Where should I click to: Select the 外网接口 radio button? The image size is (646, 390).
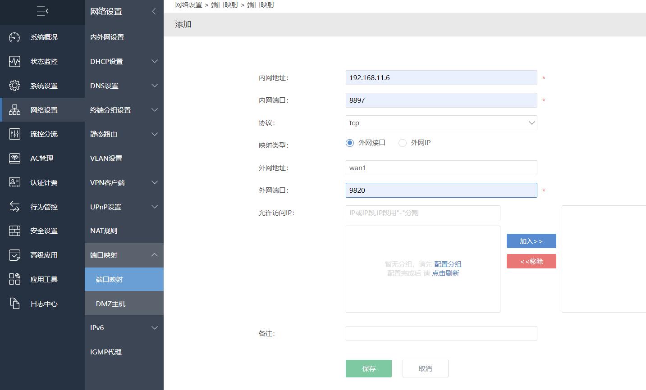pyautogui.click(x=349, y=143)
